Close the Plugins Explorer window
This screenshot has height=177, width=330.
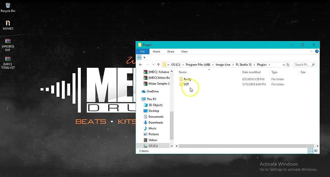314,45
